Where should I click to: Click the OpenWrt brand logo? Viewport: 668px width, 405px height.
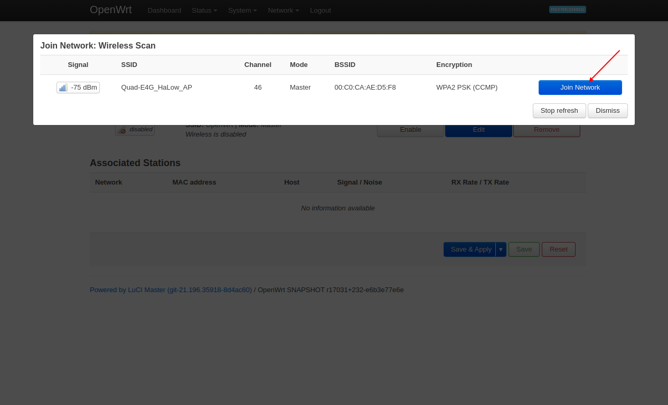[111, 9]
